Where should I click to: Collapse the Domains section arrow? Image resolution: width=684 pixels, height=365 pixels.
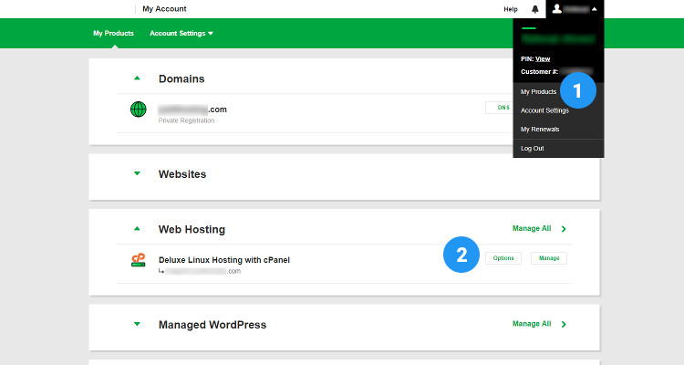[137, 78]
